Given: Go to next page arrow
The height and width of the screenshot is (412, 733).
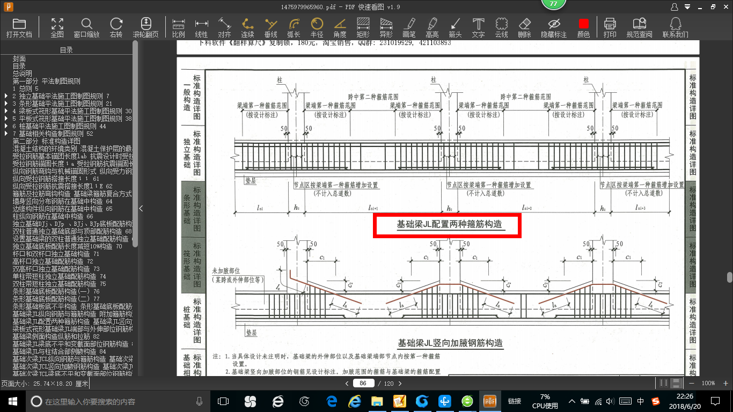Looking at the screenshot, I should pyautogui.click(x=401, y=384).
